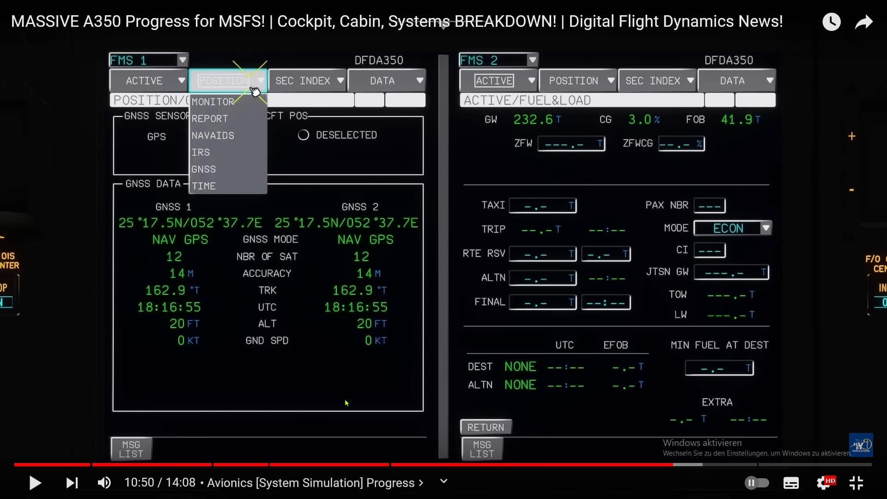Click FMS 1 MSG LIST button
The width and height of the screenshot is (887, 499).
coord(131,449)
